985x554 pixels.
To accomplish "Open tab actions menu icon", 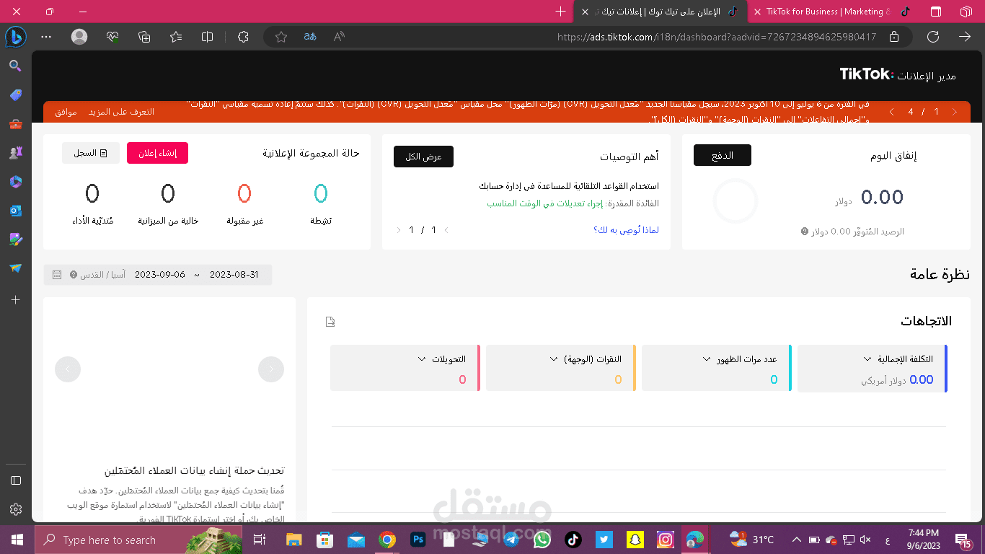I will tap(936, 12).
